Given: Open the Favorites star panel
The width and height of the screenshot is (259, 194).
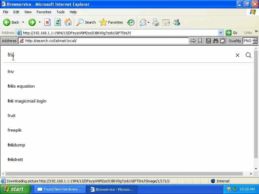Looking at the screenshot, I should tap(111, 22).
